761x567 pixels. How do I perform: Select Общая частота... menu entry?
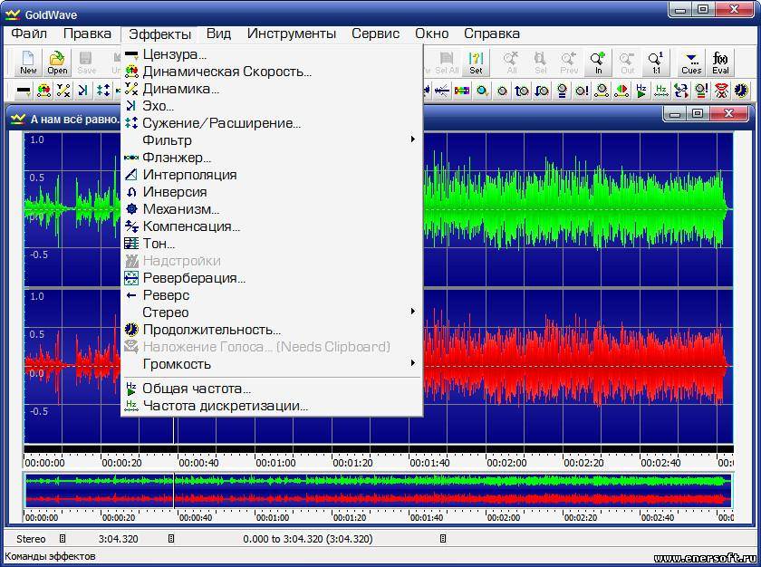click(x=272, y=389)
